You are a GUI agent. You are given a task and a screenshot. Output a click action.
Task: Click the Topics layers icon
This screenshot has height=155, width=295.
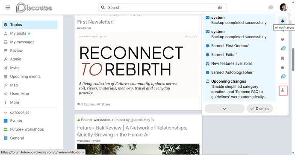pyautogui.click(x=6, y=25)
